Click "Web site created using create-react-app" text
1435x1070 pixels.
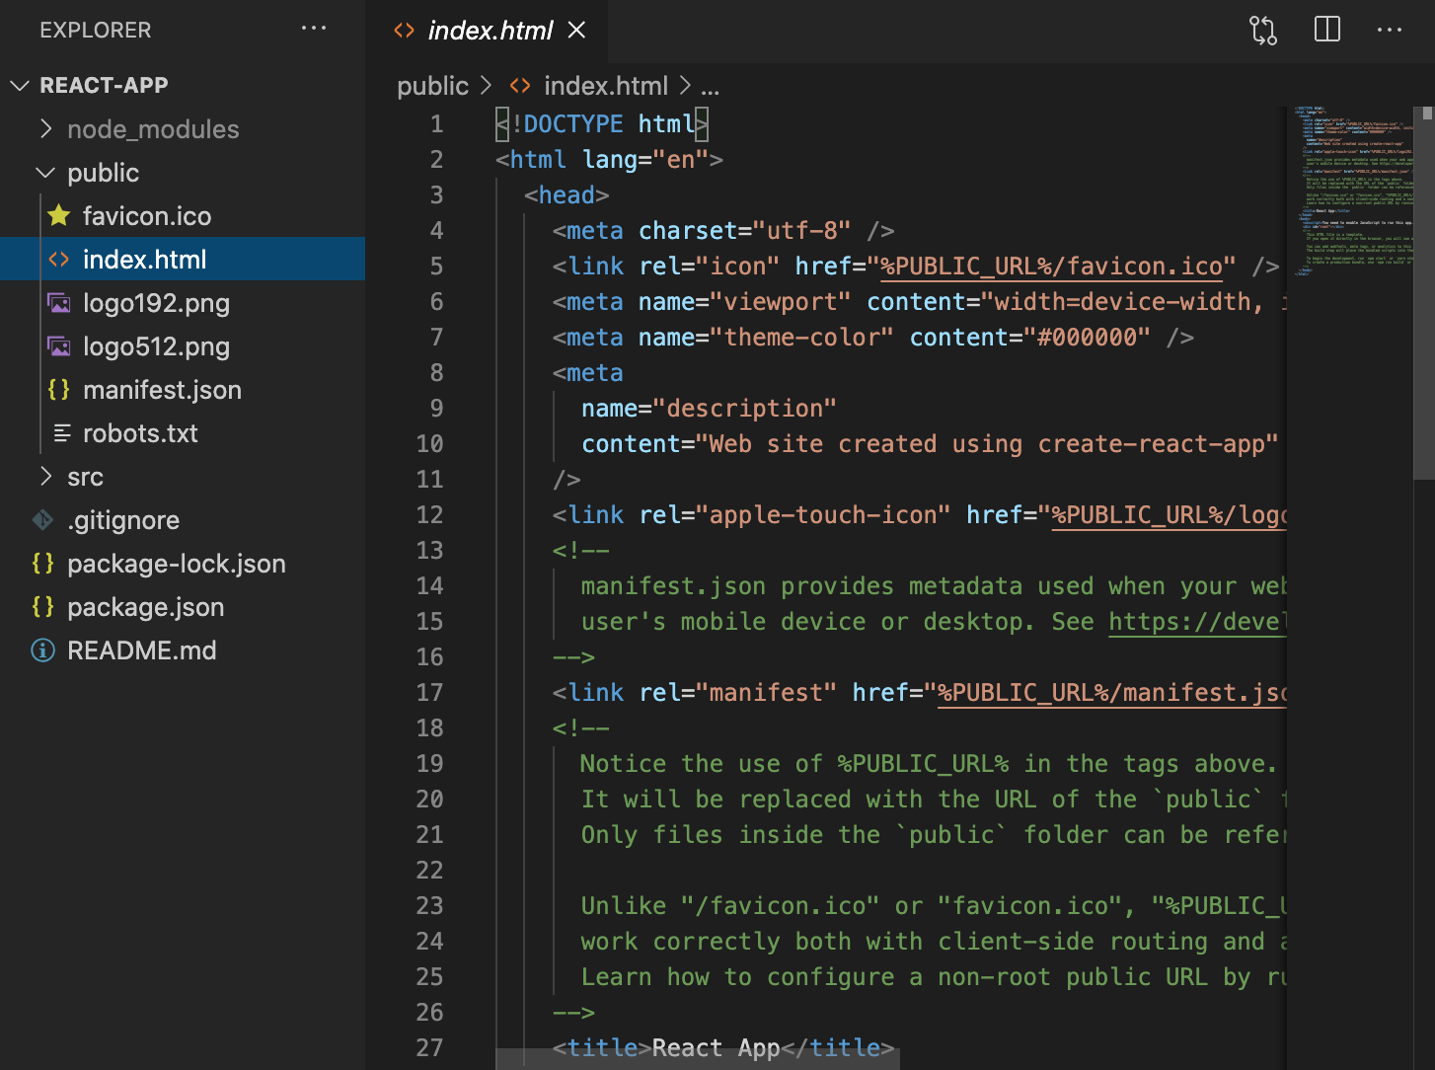click(987, 444)
